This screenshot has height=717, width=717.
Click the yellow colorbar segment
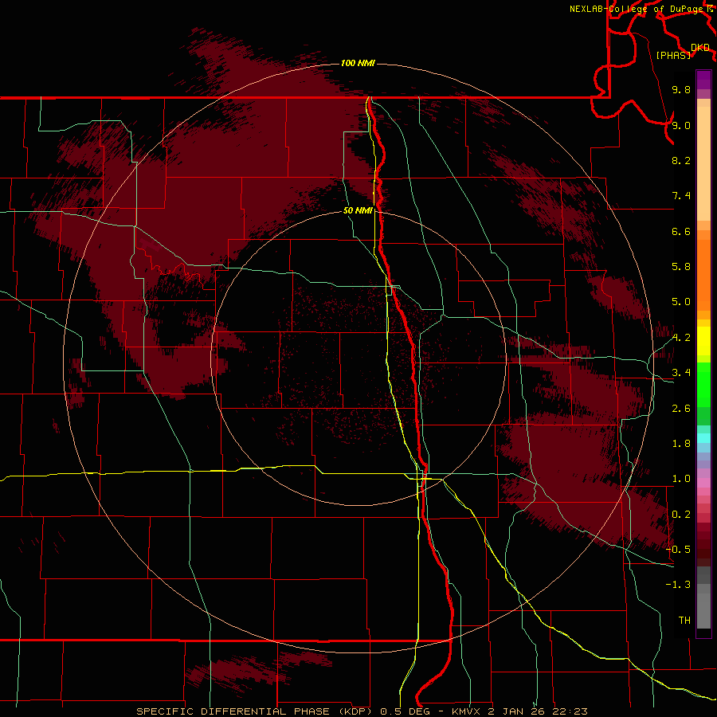tap(703, 341)
